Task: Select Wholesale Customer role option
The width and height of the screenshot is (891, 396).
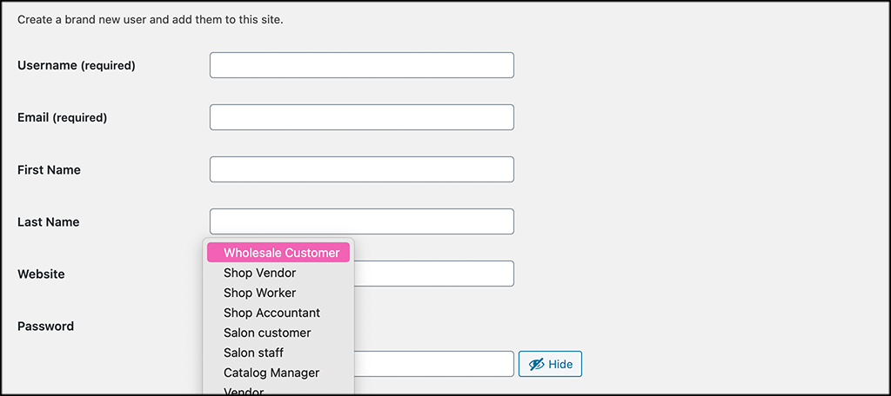Action: coord(278,253)
